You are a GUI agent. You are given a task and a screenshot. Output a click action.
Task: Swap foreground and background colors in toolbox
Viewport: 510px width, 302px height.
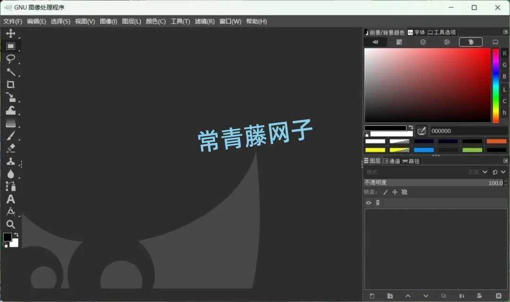coord(16,234)
